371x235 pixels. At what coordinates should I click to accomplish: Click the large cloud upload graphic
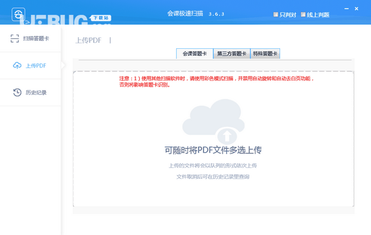coord(213,122)
